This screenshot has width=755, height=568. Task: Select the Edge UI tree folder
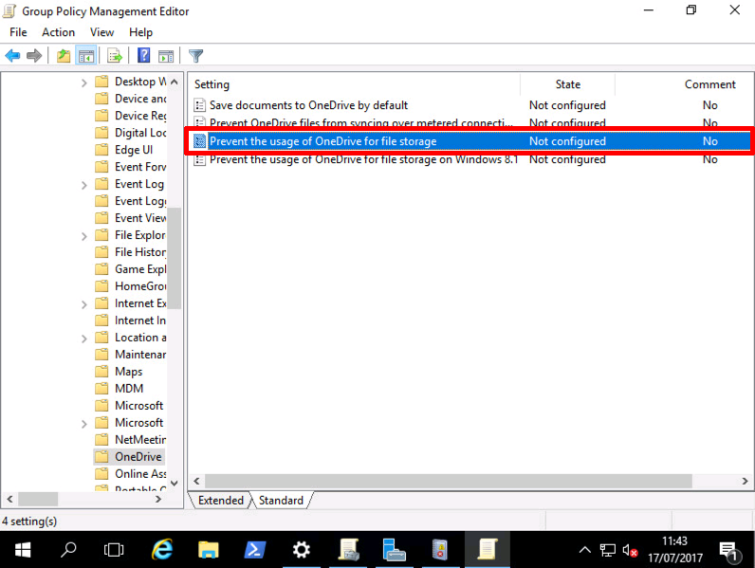(134, 150)
